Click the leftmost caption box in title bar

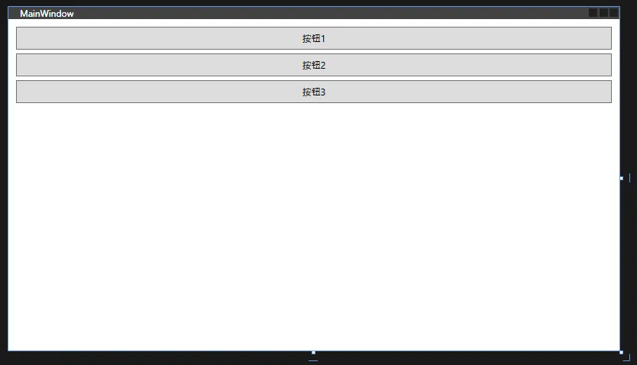593,13
